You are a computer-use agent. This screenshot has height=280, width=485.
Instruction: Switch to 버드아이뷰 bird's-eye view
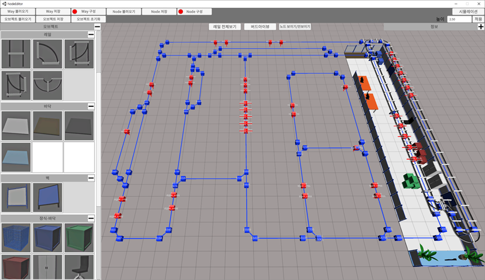(x=260, y=26)
